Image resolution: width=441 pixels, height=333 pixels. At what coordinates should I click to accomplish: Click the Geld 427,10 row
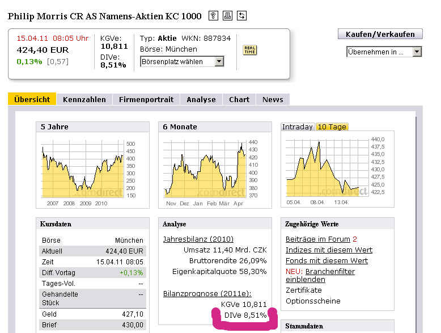[x=92, y=314]
